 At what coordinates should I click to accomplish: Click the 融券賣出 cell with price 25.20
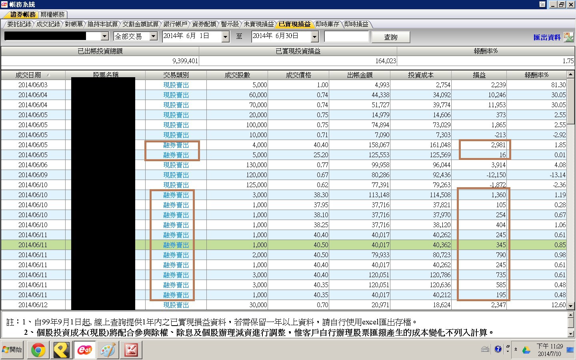(176, 155)
